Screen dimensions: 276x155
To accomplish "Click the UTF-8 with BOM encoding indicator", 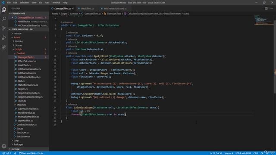I will [x=243, y=153].
